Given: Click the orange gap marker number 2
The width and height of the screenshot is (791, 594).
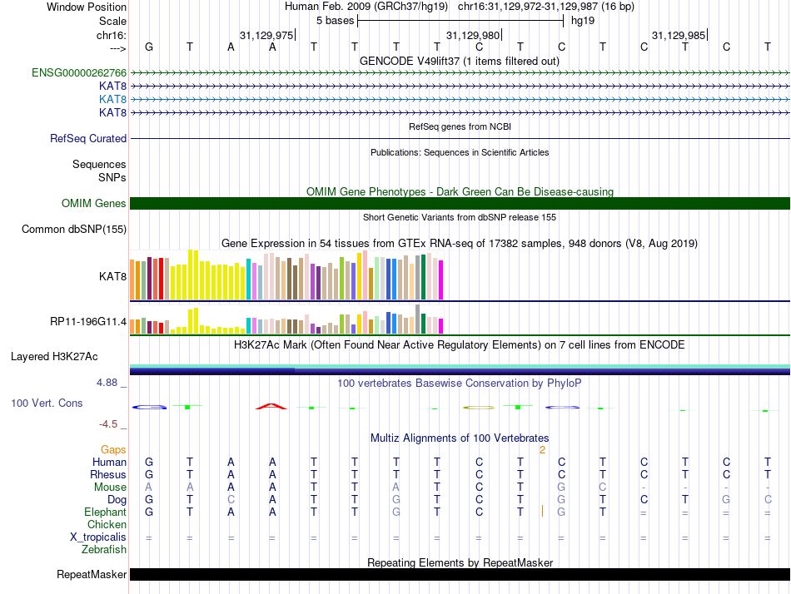Looking at the screenshot, I should click(x=542, y=450).
